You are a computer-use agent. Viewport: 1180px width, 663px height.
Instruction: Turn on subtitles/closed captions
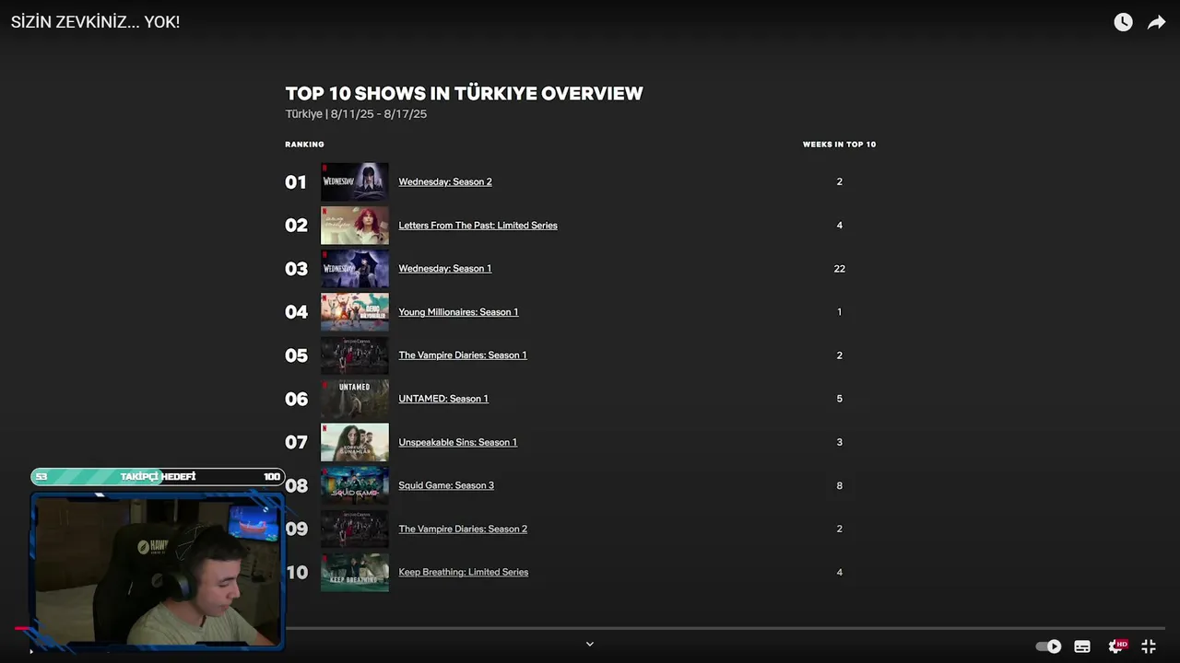[1082, 646]
